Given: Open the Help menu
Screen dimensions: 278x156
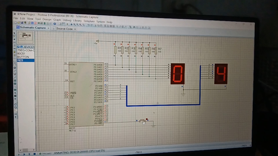Looking at the screenshot, I should [109, 22].
